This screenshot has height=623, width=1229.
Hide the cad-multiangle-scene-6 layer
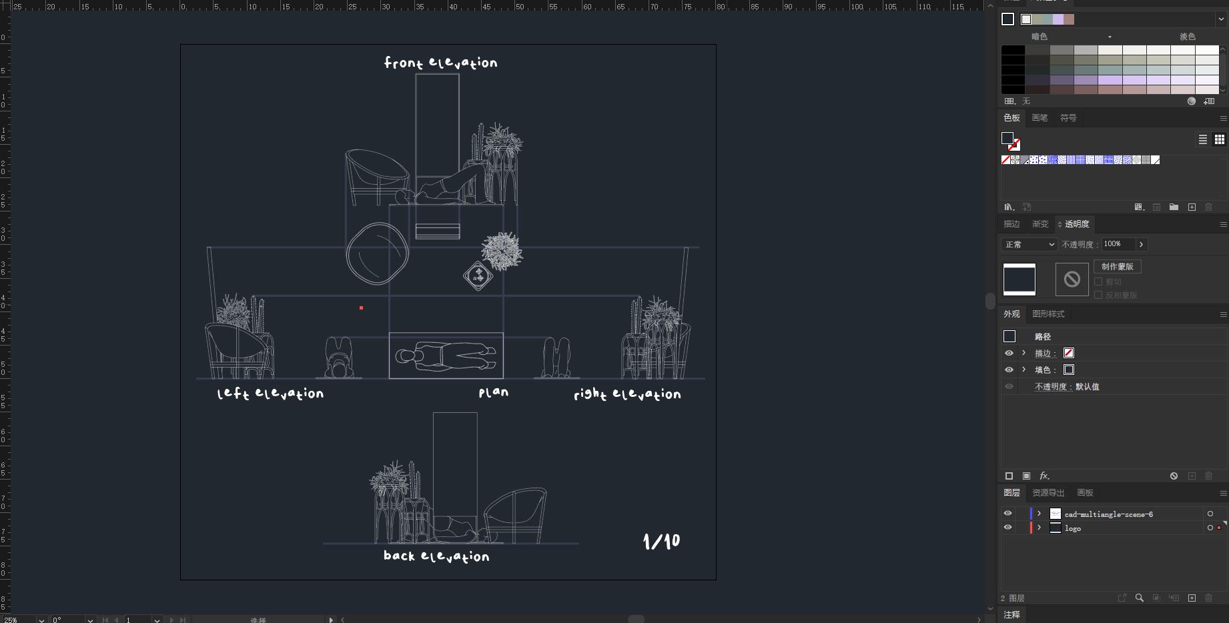1007,514
